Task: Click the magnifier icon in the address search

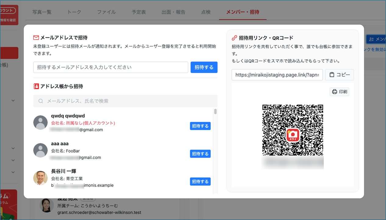Action: point(41,101)
